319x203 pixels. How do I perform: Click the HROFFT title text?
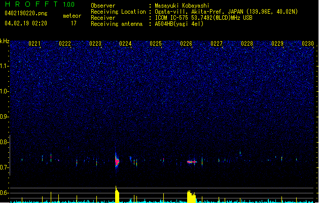(31, 4)
